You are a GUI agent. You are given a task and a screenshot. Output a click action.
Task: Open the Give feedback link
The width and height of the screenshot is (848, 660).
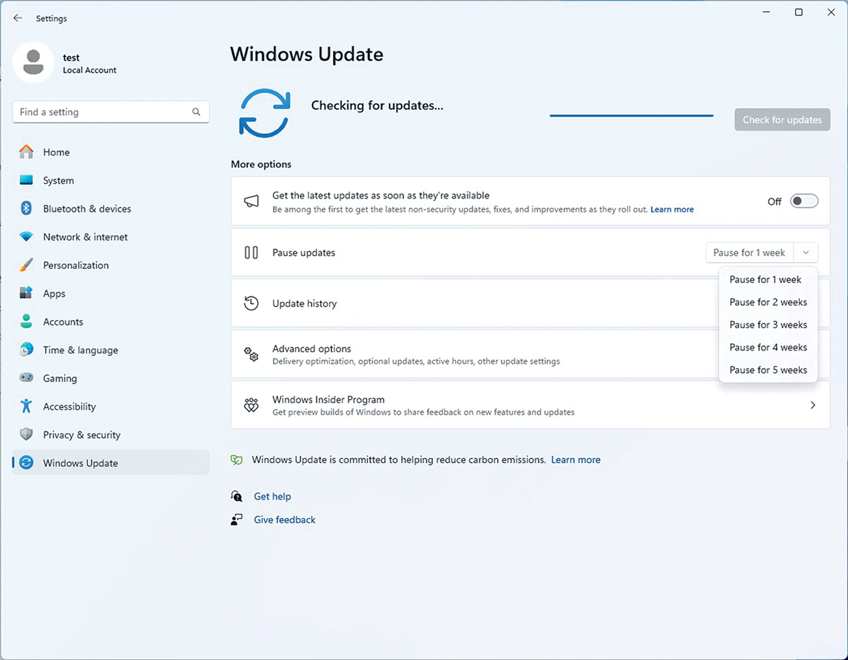click(285, 520)
